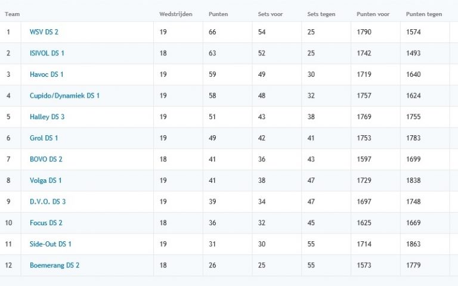458x286 pixels.
Task: Click the rank 1 cell in first row
Action: coord(8,32)
